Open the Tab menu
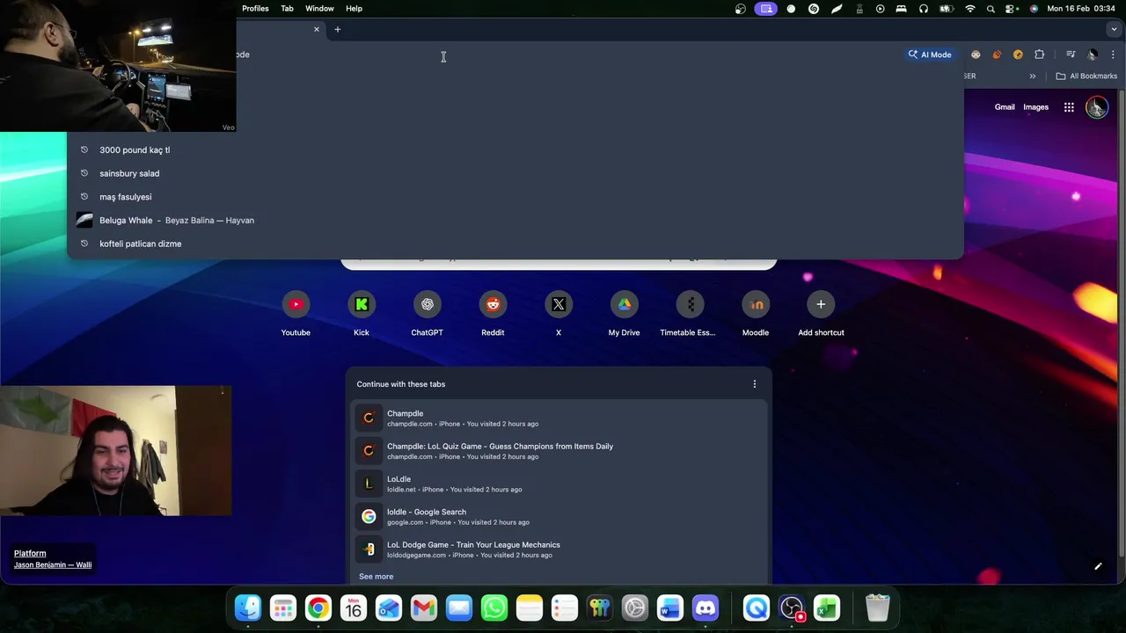The height and width of the screenshot is (633, 1126). [287, 8]
